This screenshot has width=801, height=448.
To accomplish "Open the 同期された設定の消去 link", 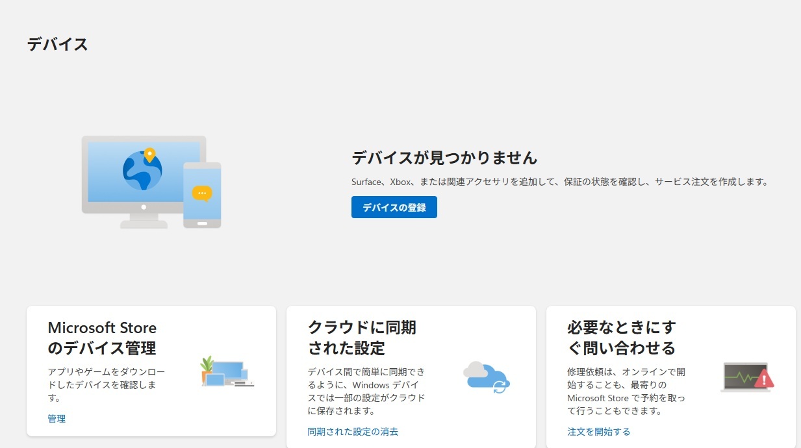I will point(353,431).
